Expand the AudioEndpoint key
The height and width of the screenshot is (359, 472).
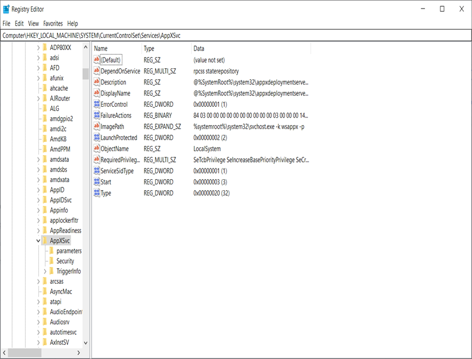tap(38, 312)
